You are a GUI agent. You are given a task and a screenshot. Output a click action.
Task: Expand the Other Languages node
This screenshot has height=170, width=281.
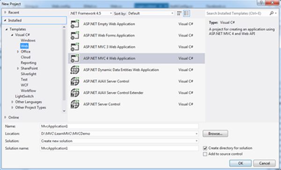point(12,102)
